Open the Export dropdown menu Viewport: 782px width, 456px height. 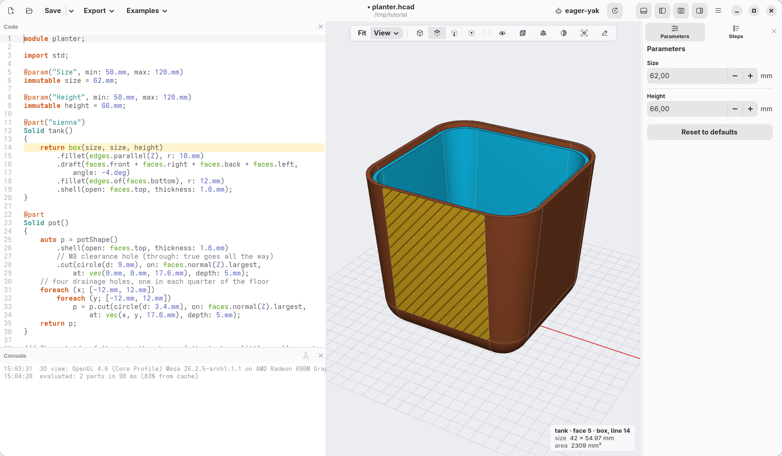pyautogui.click(x=99, y=11)
